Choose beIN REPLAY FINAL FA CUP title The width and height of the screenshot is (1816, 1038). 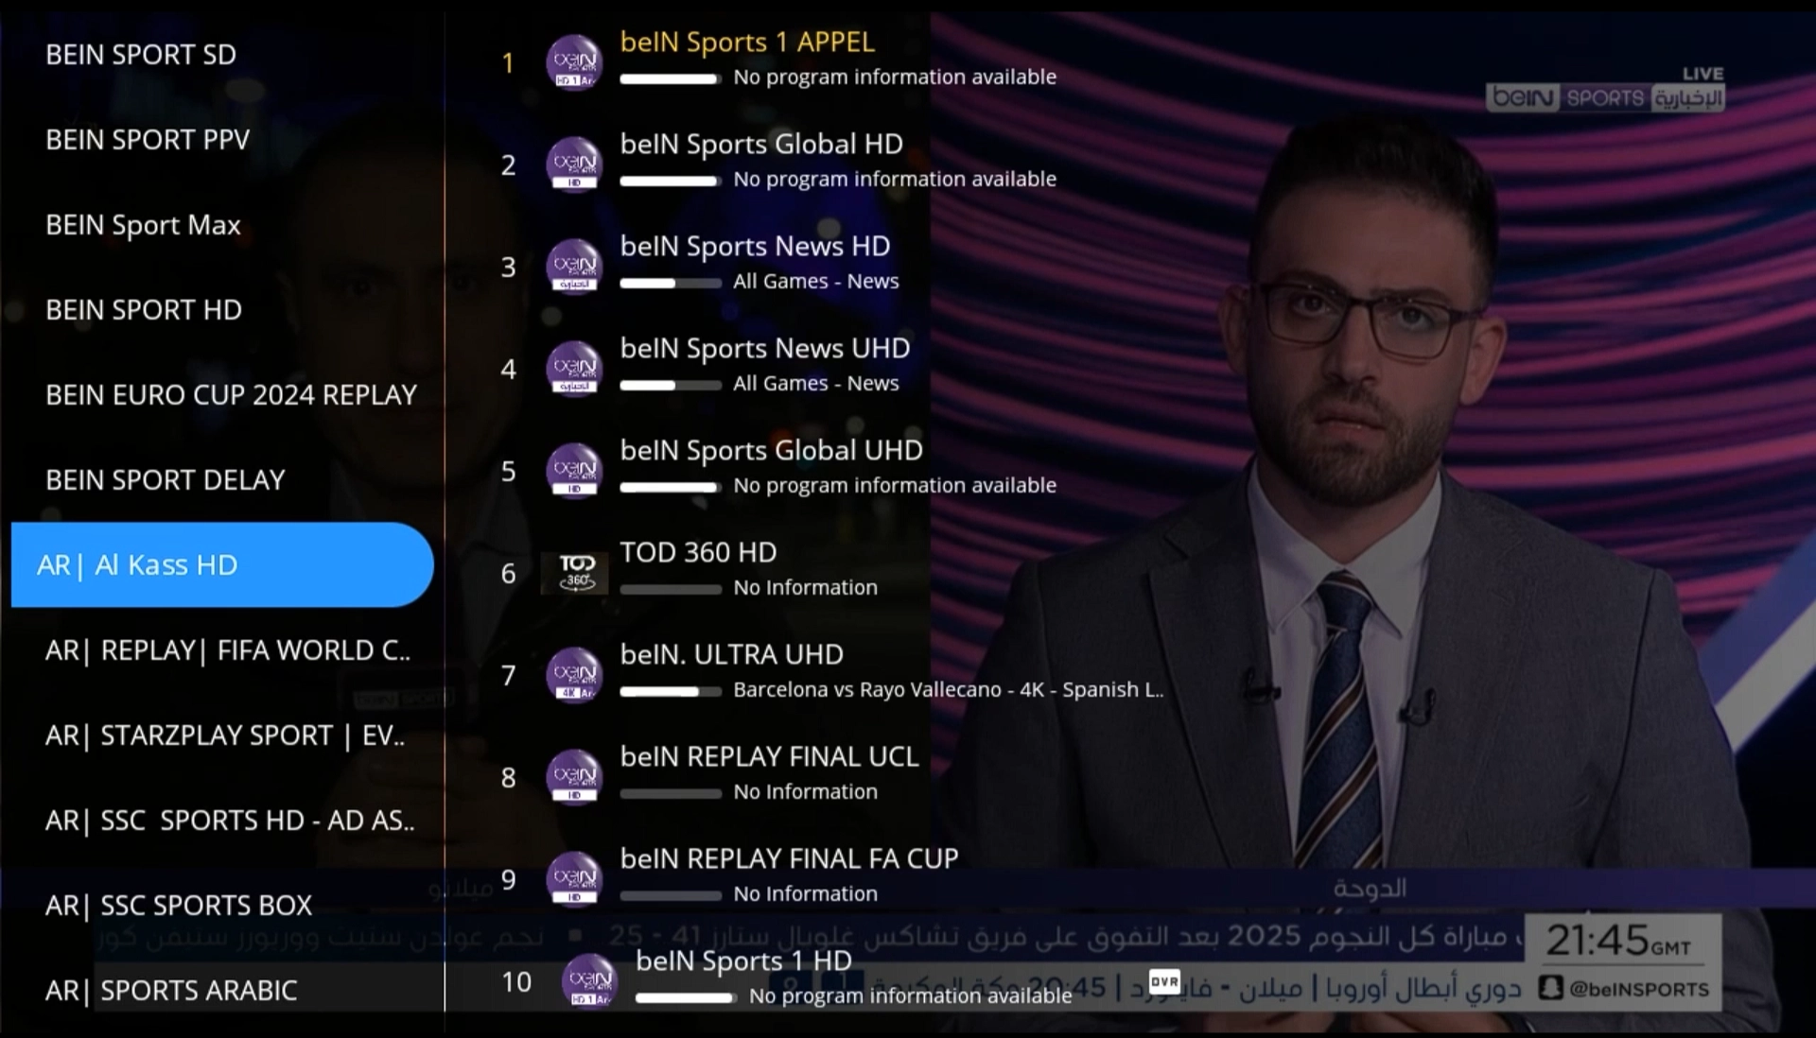tap(789, 858)
